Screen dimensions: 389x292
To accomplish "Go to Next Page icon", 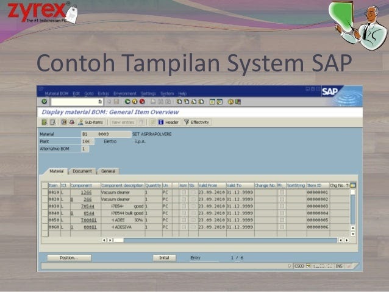I will 194,101.
